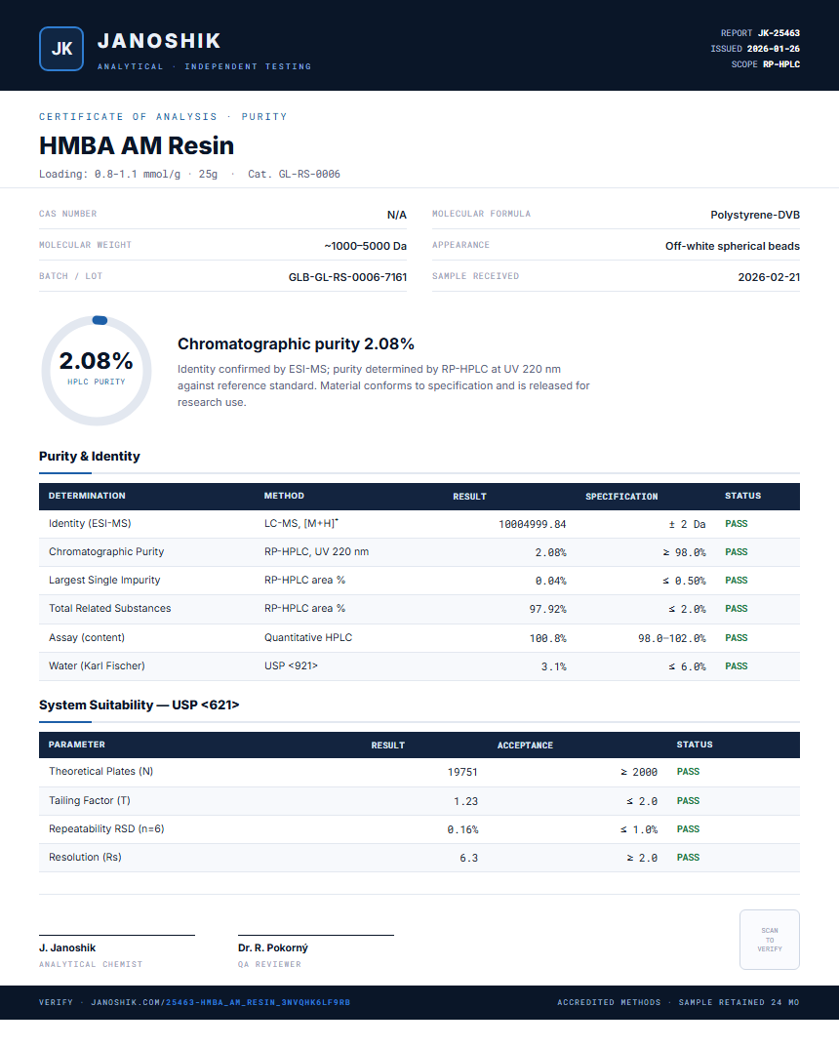Select appearance Off-white spherical beads
The width and height of the screenshot is (839, 1047).
pos(733,246)
